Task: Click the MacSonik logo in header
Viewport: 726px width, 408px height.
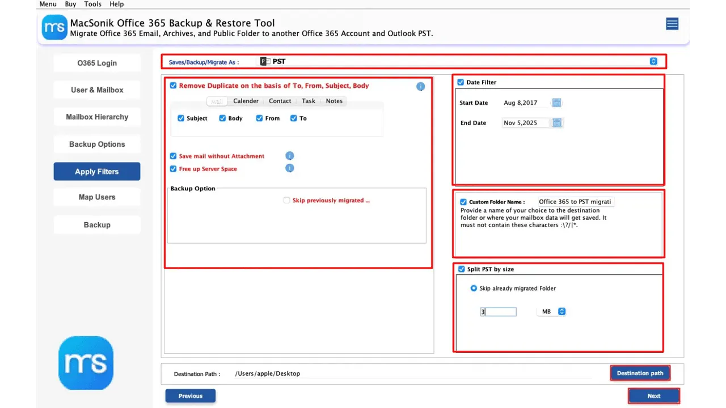Action: (54, 27)
